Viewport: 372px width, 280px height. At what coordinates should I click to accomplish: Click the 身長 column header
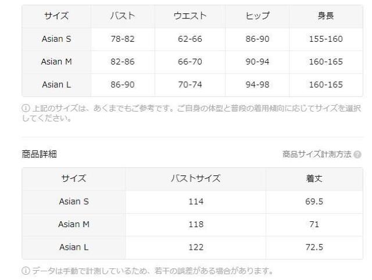[x=327, y=17]
